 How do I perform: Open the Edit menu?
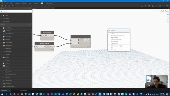click(x=7, y=3)
